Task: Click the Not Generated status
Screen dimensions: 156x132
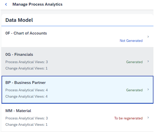Action: [131, 41]
